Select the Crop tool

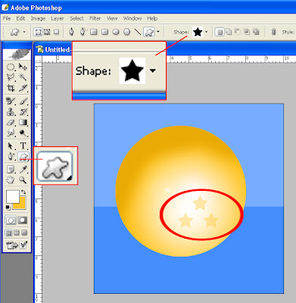point(11,88)
